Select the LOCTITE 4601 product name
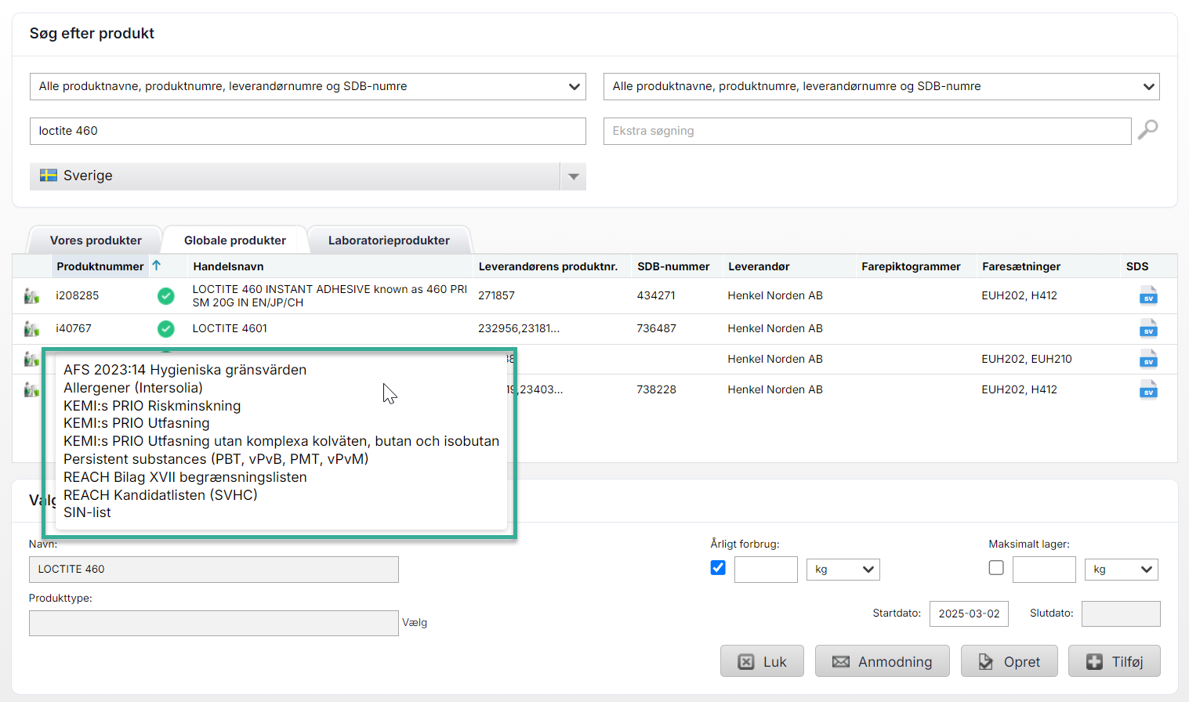Viewport: 1189px width, 702px height. pos(230,328)
